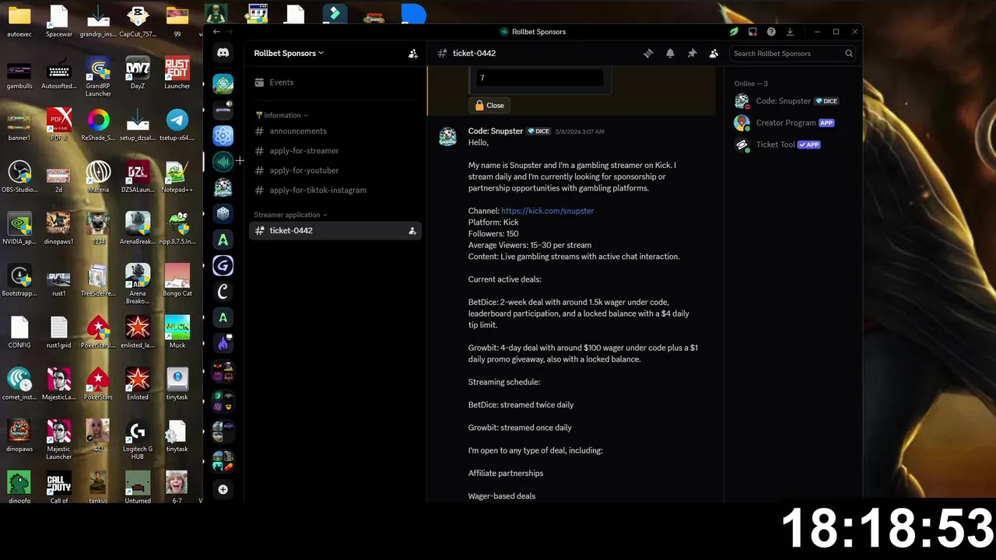Open the Discord inbox icon
Screen dimensions: 996x560
pos(752,32)
